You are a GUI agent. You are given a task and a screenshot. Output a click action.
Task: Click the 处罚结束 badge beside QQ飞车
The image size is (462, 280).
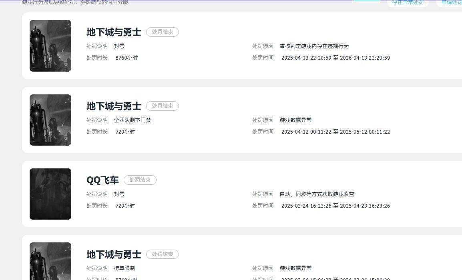pyautogui.click(x=140, y=180)
